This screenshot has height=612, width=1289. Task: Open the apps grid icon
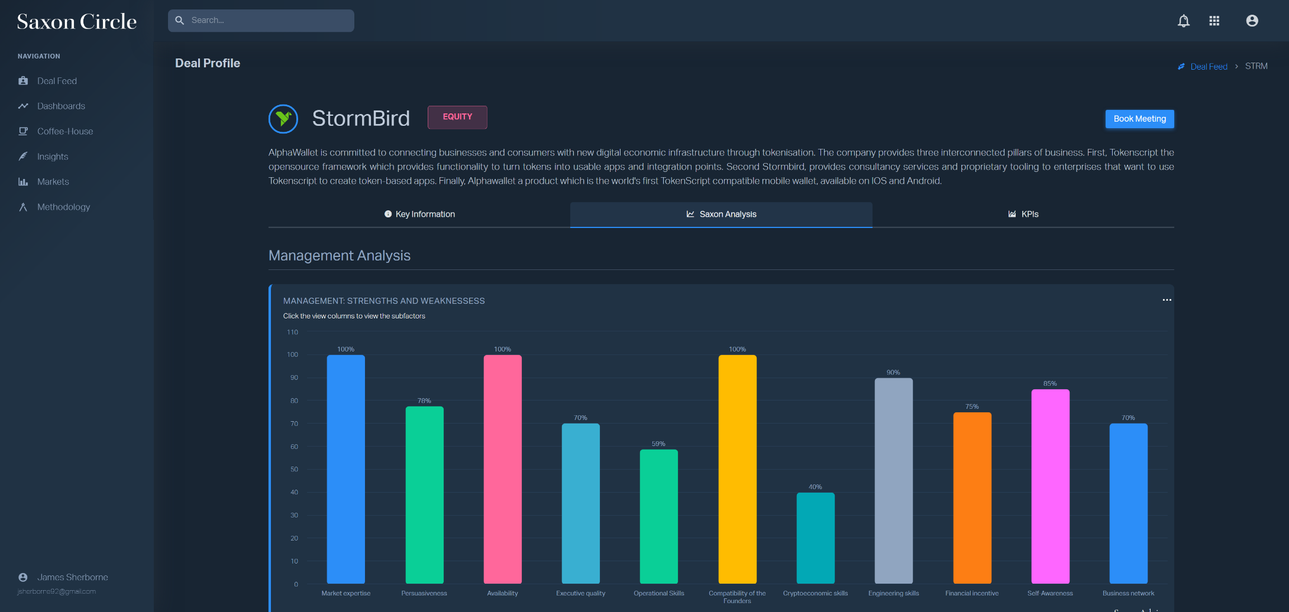(1214, 21)
